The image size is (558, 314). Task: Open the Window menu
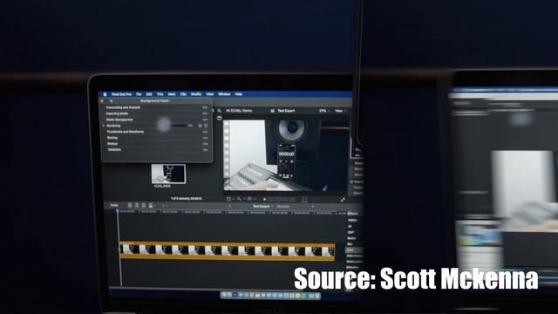click(224, 94)
